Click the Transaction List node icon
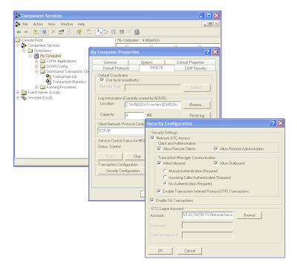 [x=48, y=76]
